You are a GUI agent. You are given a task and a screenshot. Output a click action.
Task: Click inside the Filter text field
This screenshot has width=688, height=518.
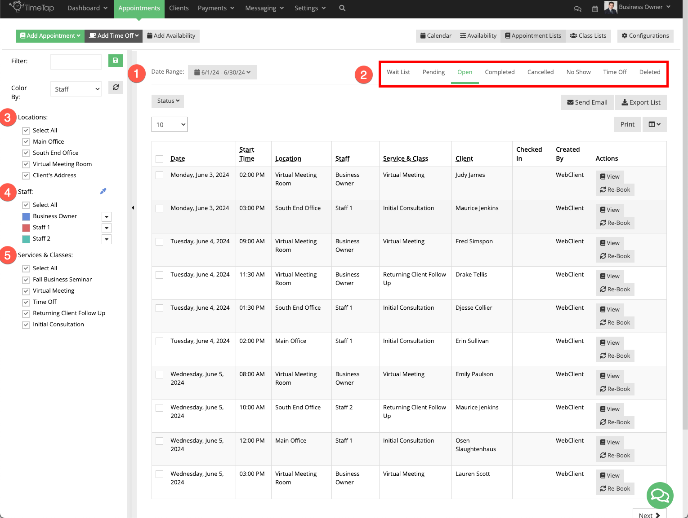76,61
